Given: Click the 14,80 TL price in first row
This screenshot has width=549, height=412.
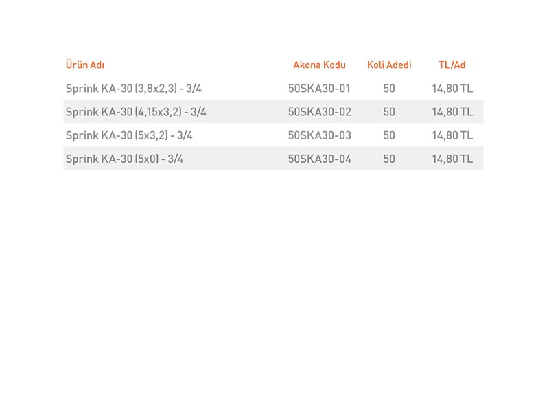Looking at the screenshot, I should tap(452, 89).
